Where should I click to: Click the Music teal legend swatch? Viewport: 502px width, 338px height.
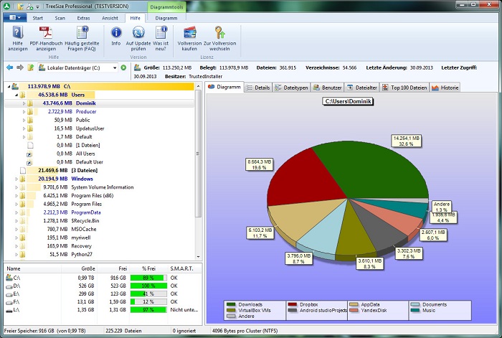tap(415, 310)
